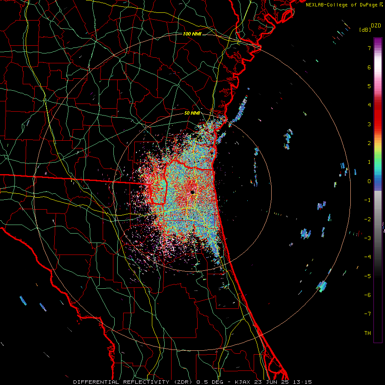Click the Differential Reflectivity (ZDR) title text

tap(133, 382)
